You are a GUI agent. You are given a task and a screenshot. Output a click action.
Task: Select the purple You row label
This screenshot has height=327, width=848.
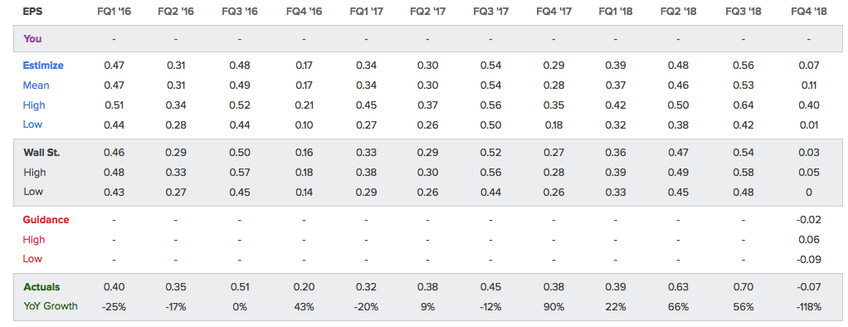click(x=32, y=39)
